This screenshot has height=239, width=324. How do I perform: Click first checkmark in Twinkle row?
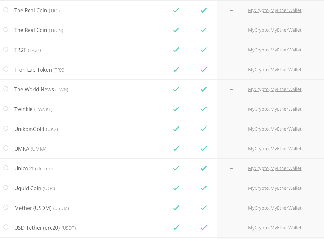[x=176, y=109]
